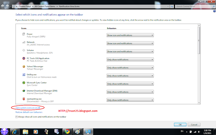Click the tray power battery icon
This screenshot has height=135, width=216.
pyautogui.click(x=191, y=132)
